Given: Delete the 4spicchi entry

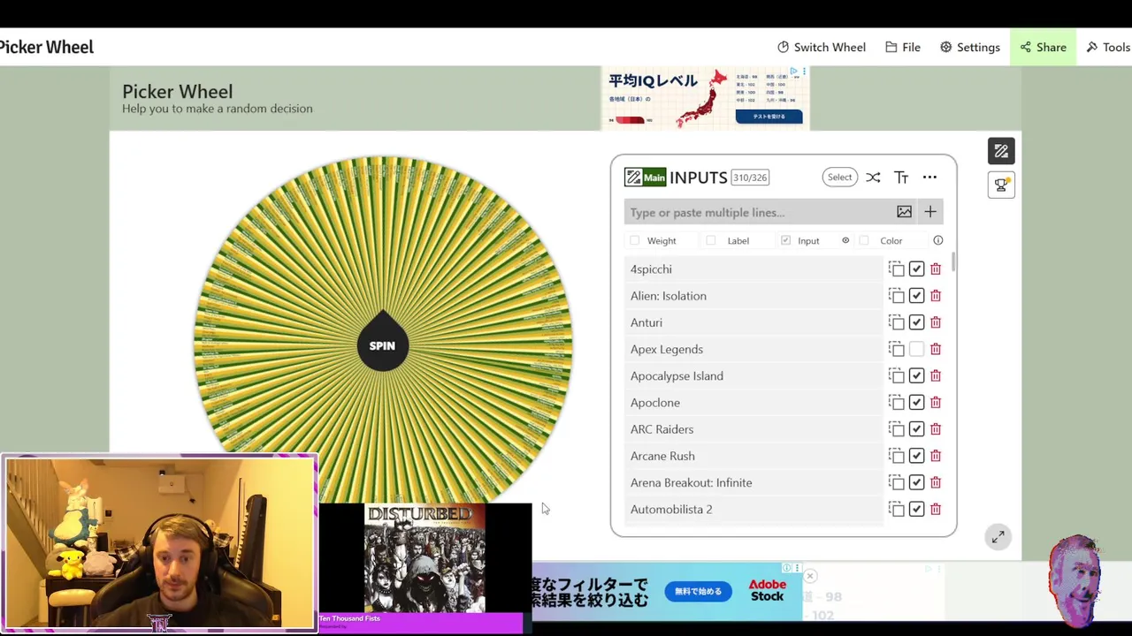Looking at the screenshot, I should click(x=936, y=269).
